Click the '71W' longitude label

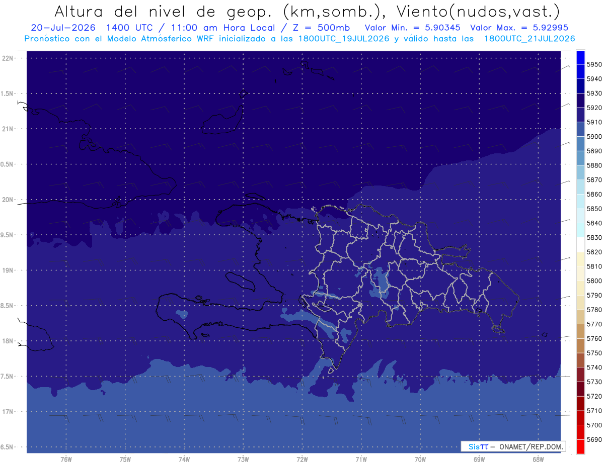coord(361,459)
